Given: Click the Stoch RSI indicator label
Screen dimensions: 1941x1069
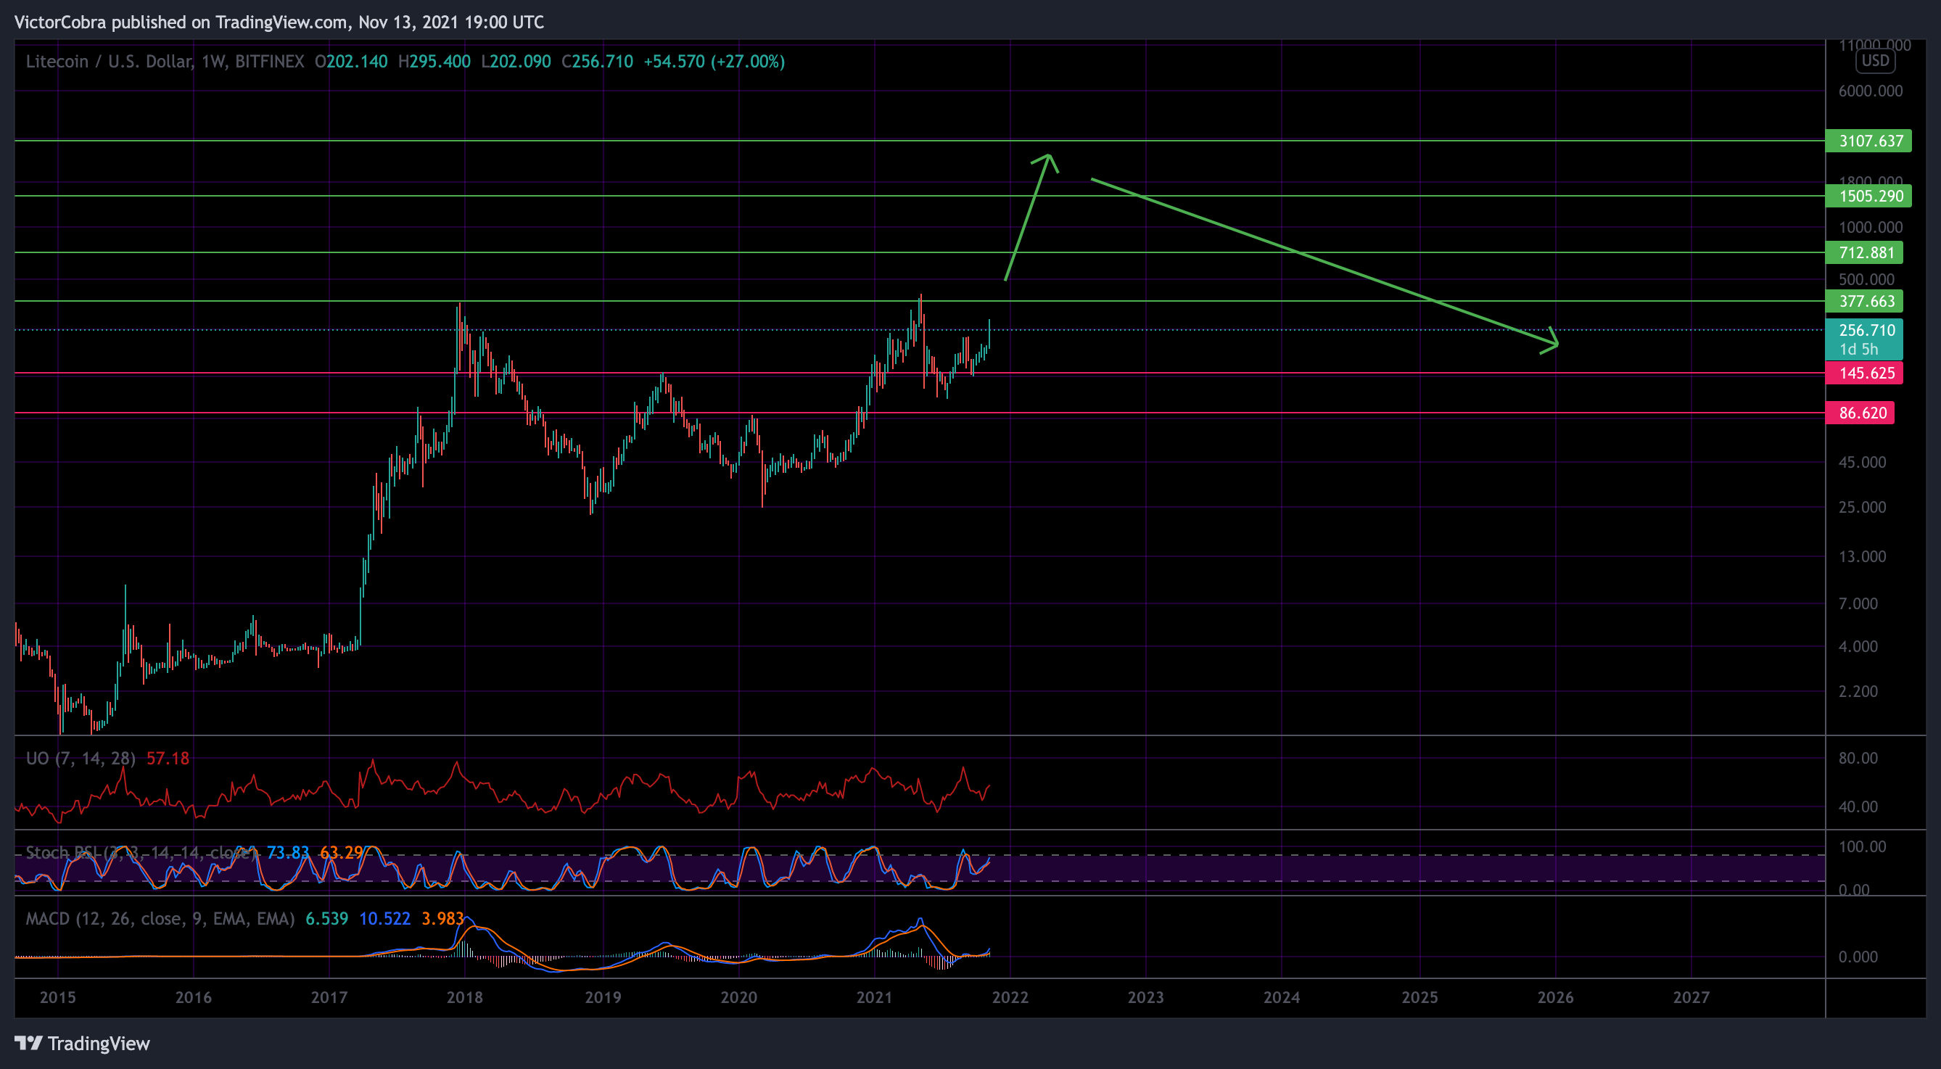Looking at the screenshot, I should (x=141, y=853).
